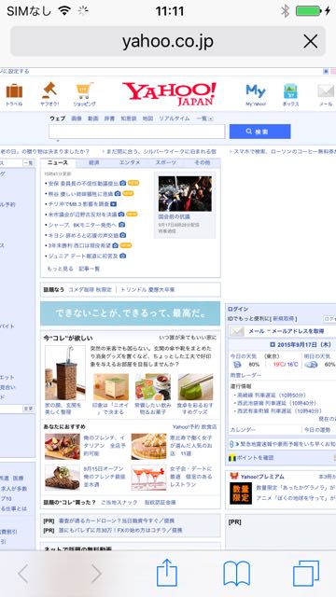The width and height of the screenshot is (336, 597).
Task: Tap the Safari share icon
Action: [167, 572]
